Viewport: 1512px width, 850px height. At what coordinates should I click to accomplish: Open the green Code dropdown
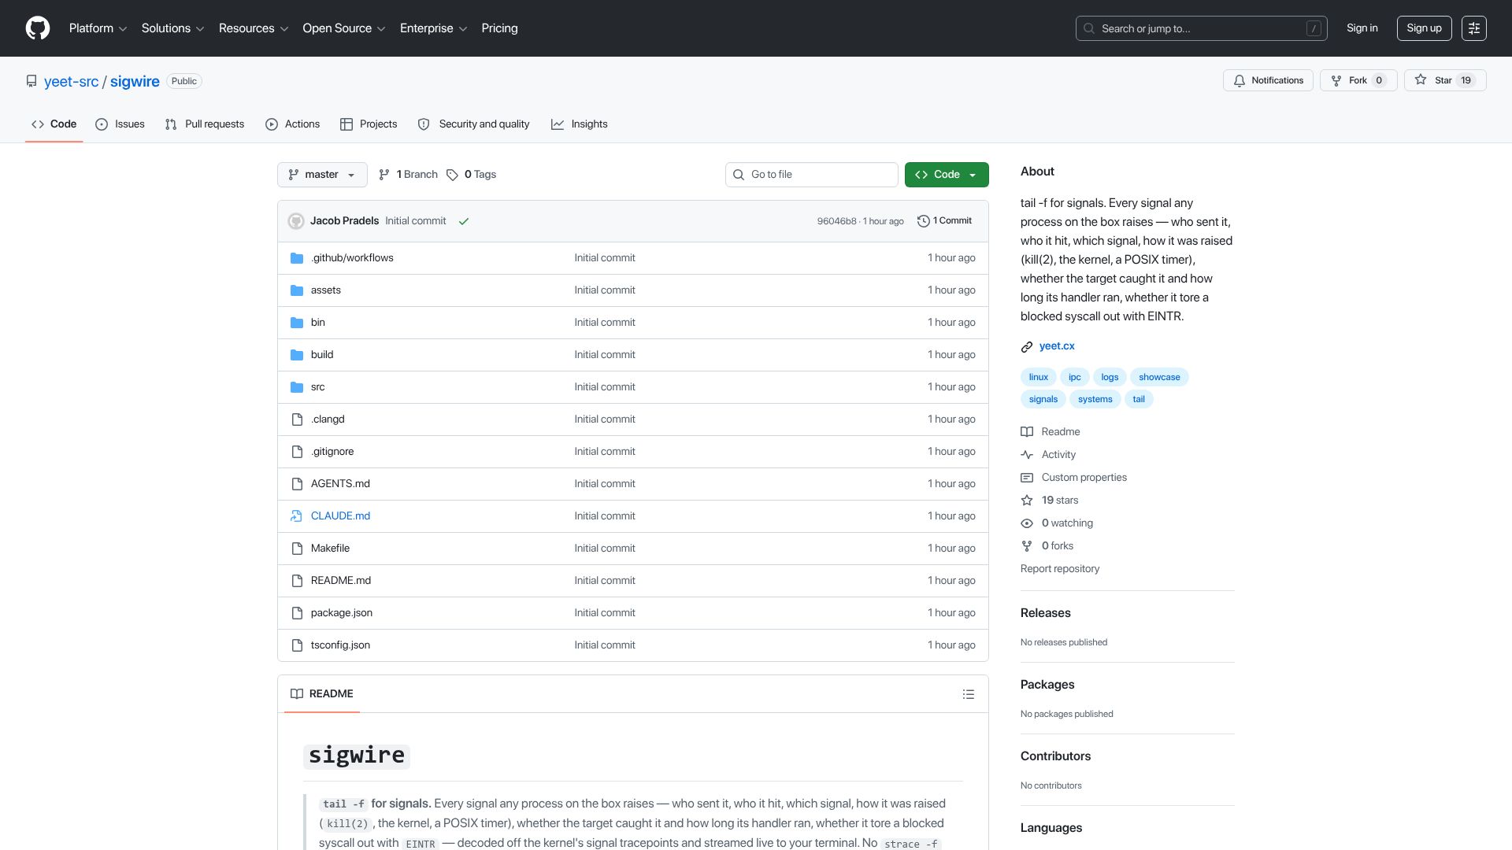[947, 175]
